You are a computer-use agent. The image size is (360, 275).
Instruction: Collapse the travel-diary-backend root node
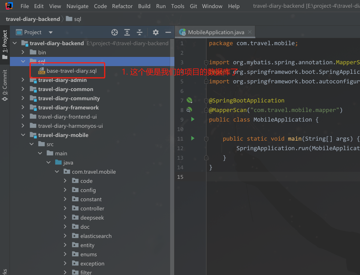[15, 43]
